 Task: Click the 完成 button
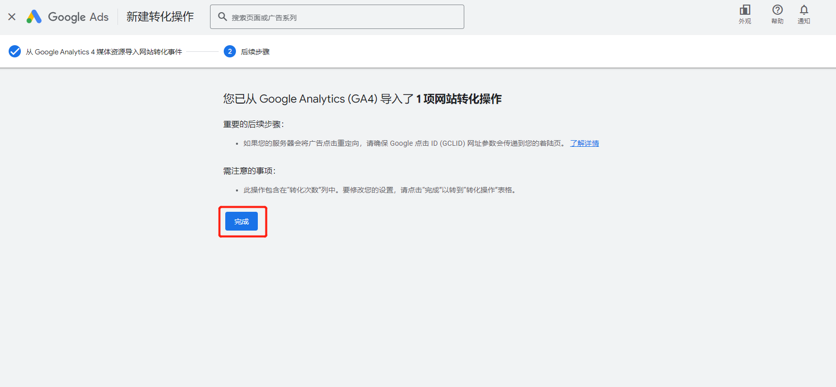pos(242,221)
